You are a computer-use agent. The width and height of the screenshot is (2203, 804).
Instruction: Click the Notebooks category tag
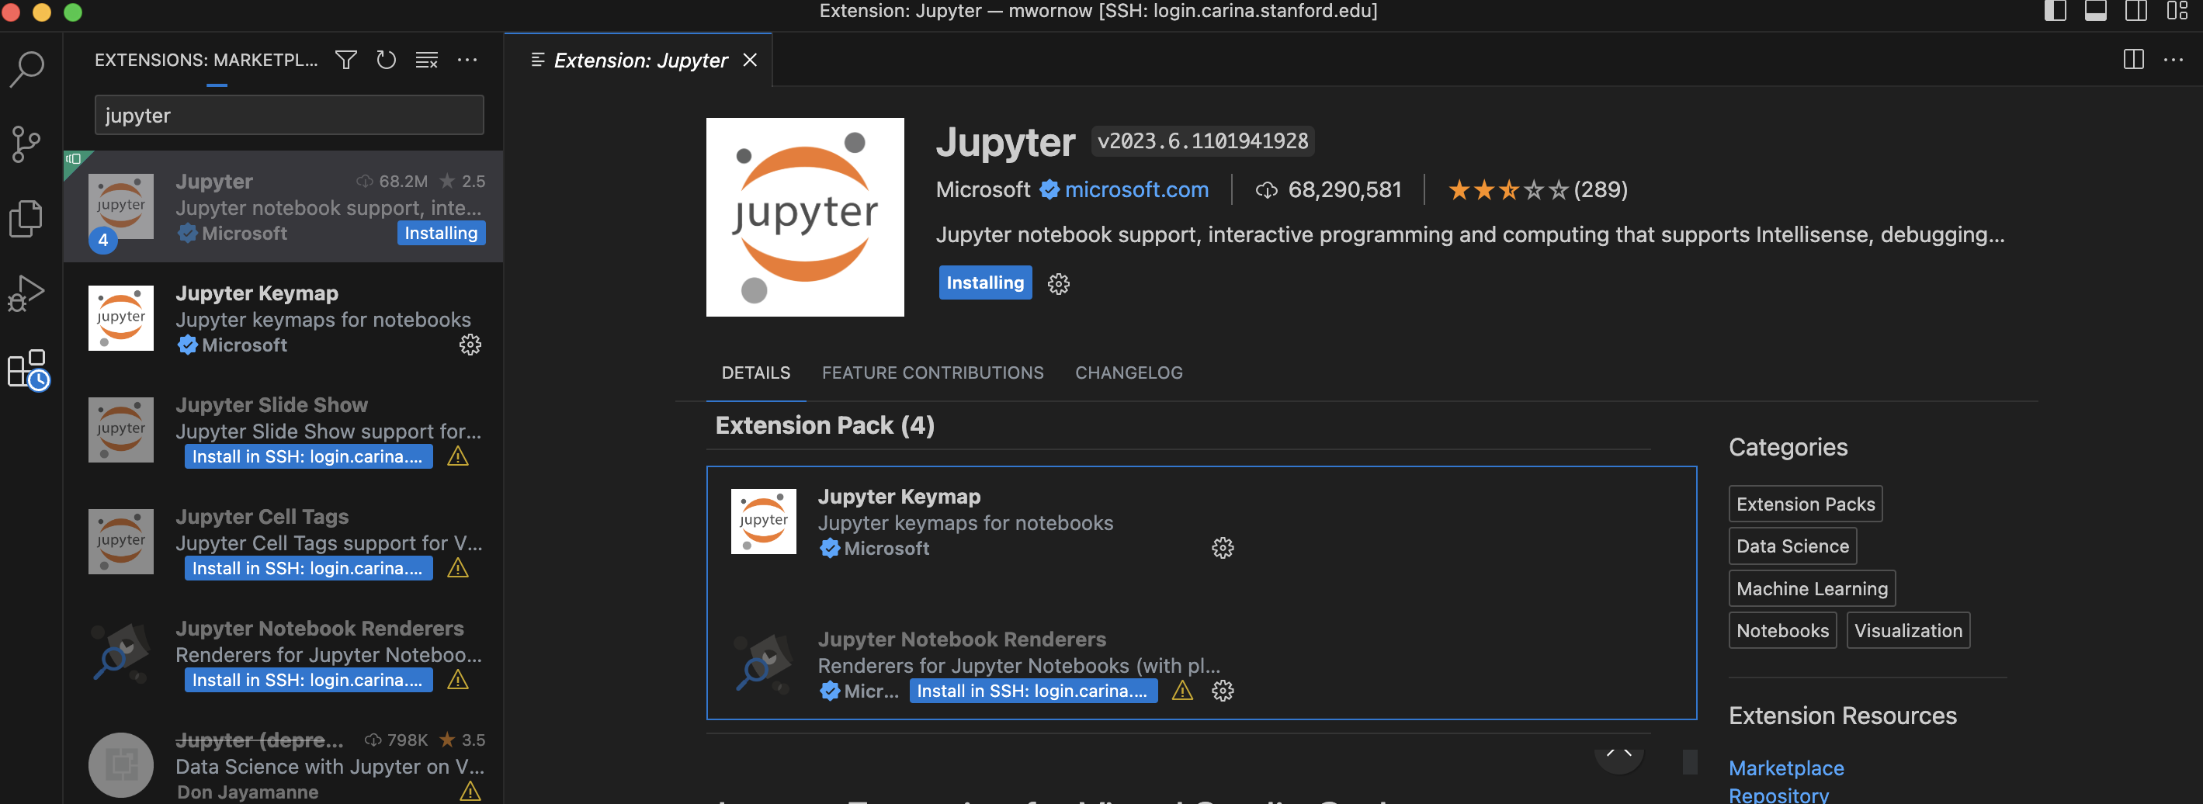click(1782, 631)
